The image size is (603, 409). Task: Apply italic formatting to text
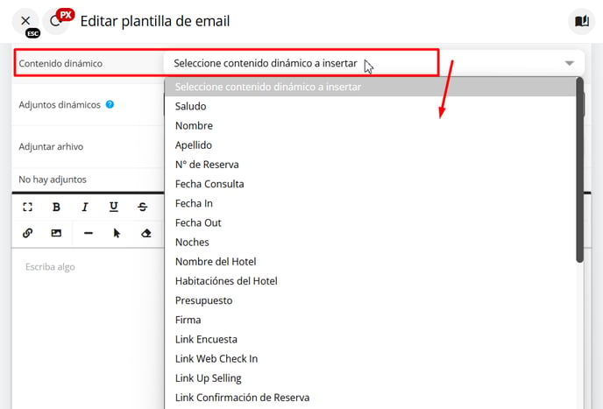pos(85,208)
